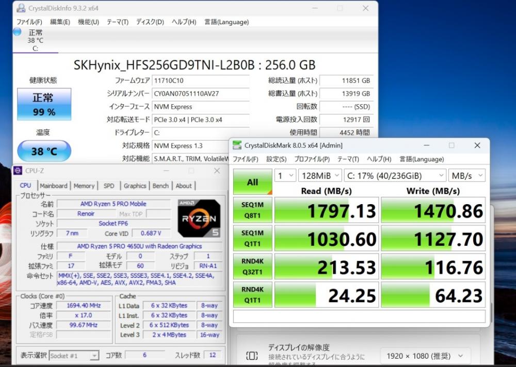Open the 編集(E) menu in CrystalDiskInfo

click(x=60, y=22)
